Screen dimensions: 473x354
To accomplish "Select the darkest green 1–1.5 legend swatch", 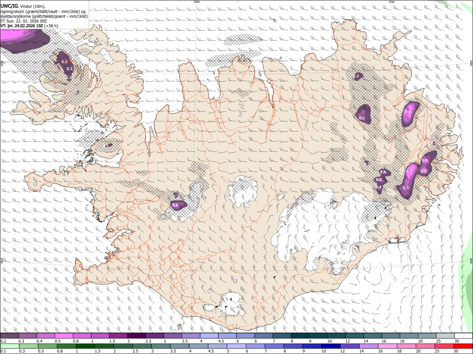I will coord(85,346).
